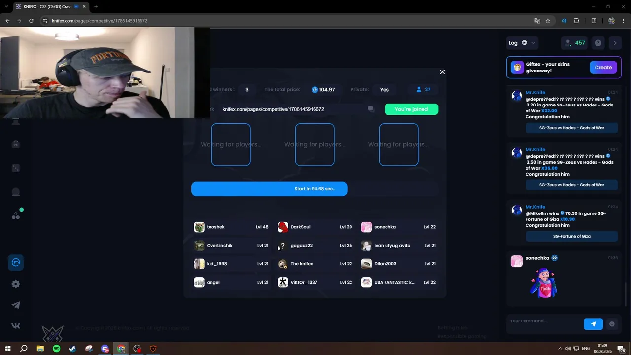The width and height of the screenshot is (631, 355).
Task: Click Create Giftex giveaway button
Action: click(603, 68)
